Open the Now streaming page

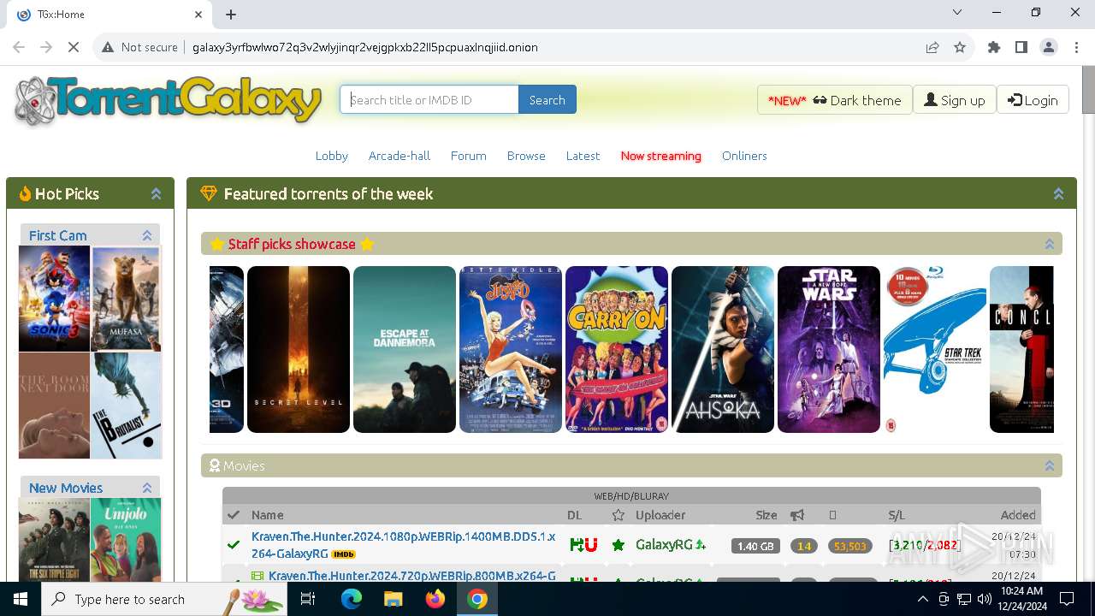(x=660, y=156)
